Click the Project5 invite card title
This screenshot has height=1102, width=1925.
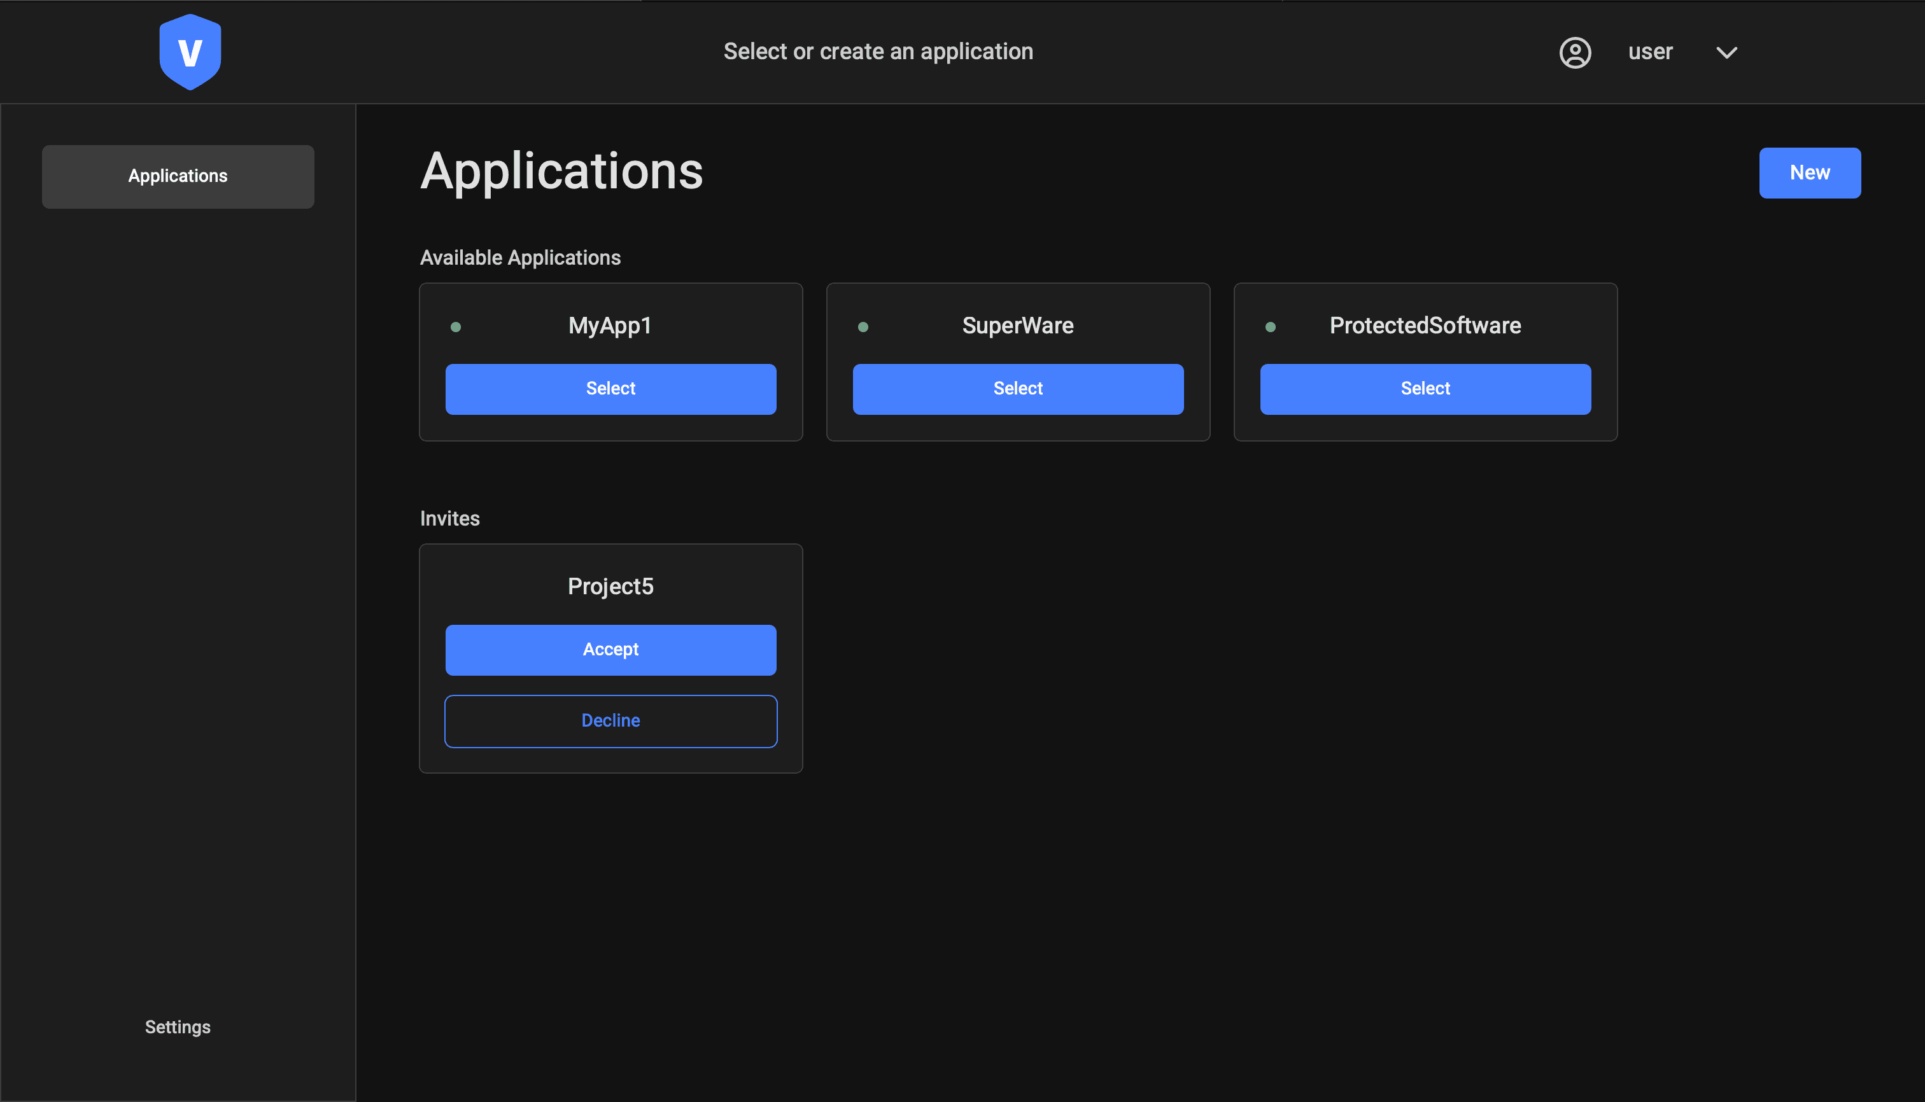click(610, 586)
